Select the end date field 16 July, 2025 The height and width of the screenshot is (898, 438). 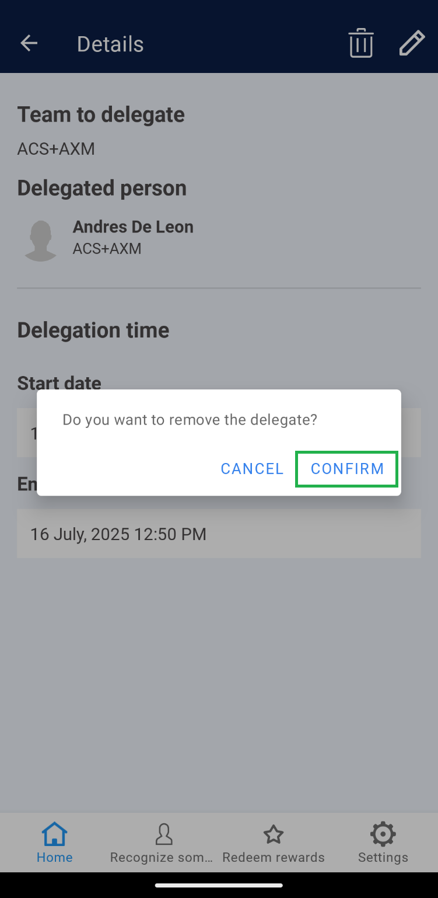[x=219, y=534]
